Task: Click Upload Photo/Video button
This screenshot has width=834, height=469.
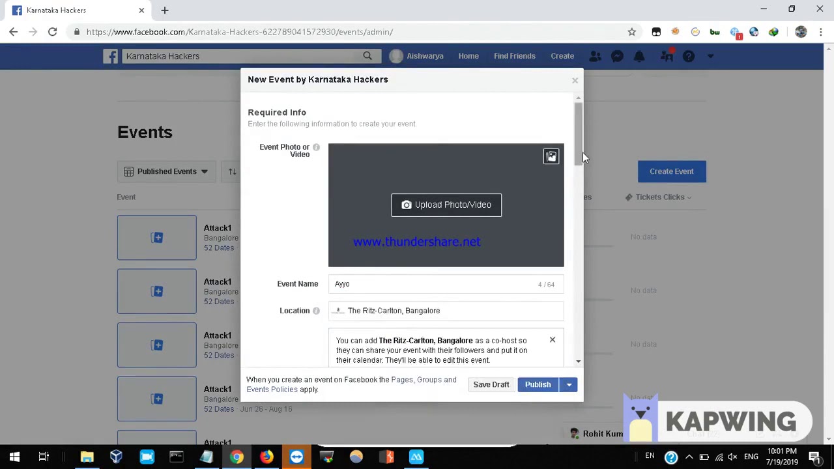Action: pyautogui.click(x=446, y=205)
